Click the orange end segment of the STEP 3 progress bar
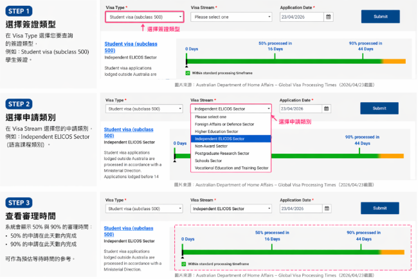Screen dimensions: 418x279 click(393, 252)
